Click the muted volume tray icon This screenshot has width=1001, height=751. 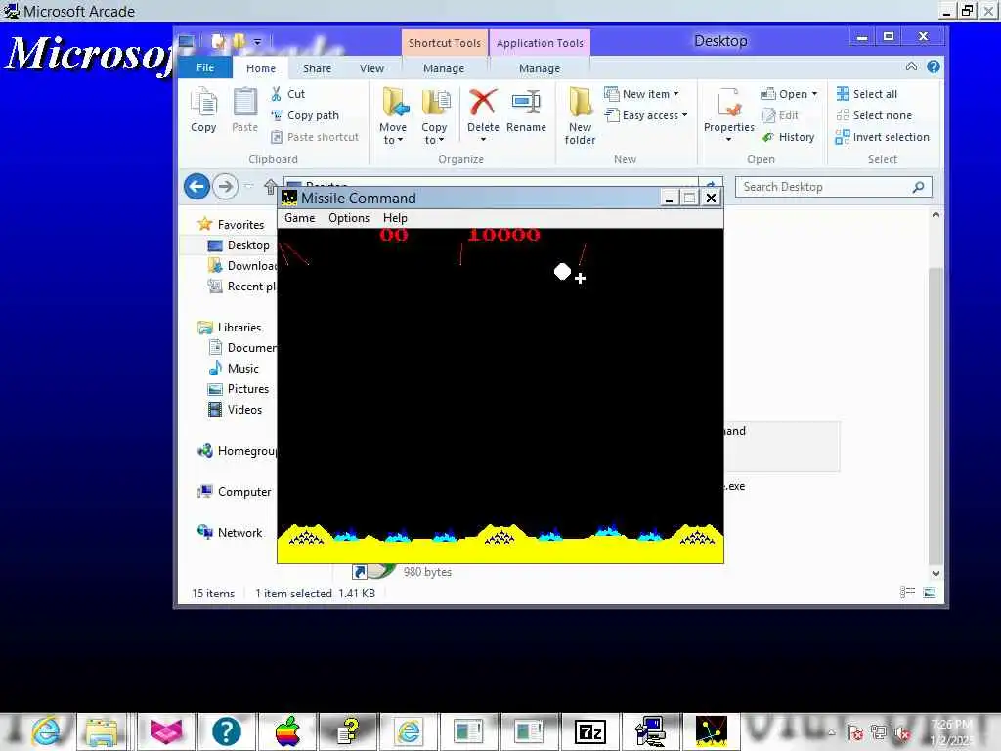902,732
